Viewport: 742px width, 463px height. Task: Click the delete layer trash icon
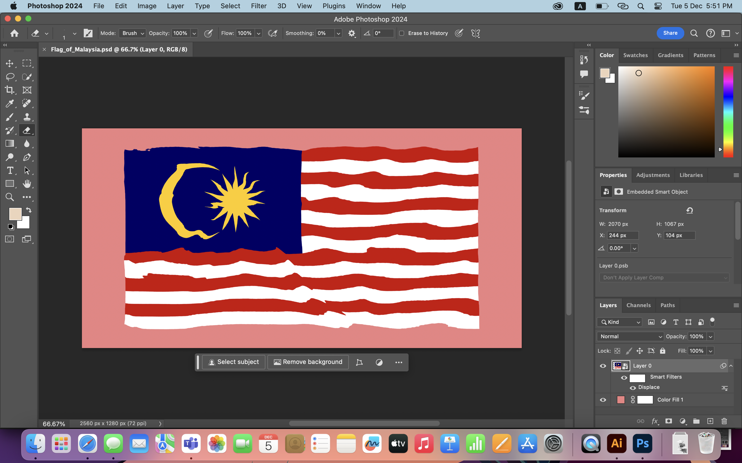tap(724, 421)
